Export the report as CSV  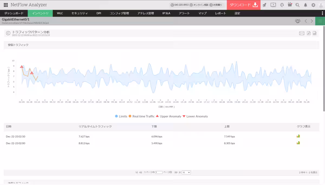(314, 33)
